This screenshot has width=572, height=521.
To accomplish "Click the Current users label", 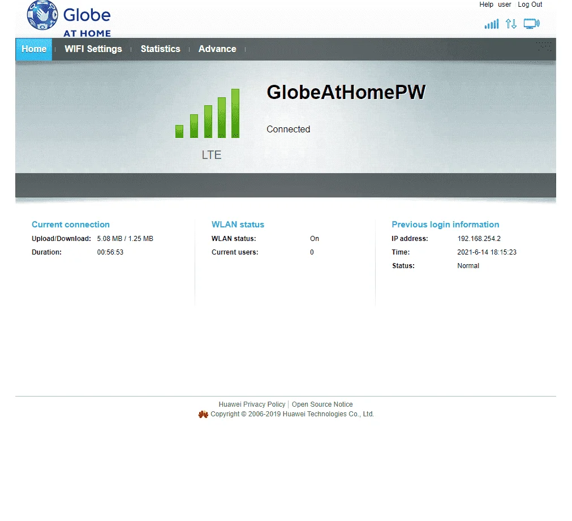I will (x=235, y=252).
